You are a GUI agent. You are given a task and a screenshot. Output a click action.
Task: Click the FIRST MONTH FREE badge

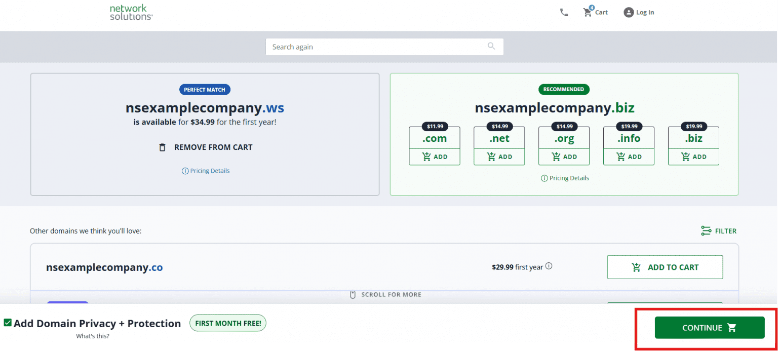pyautogui.click(x=227, y=323)
